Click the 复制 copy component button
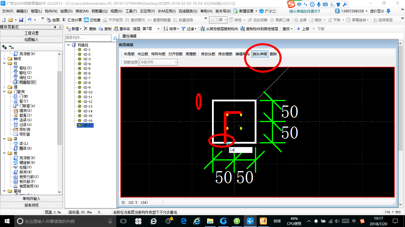The image size is (405, 227). click(105, 29)
